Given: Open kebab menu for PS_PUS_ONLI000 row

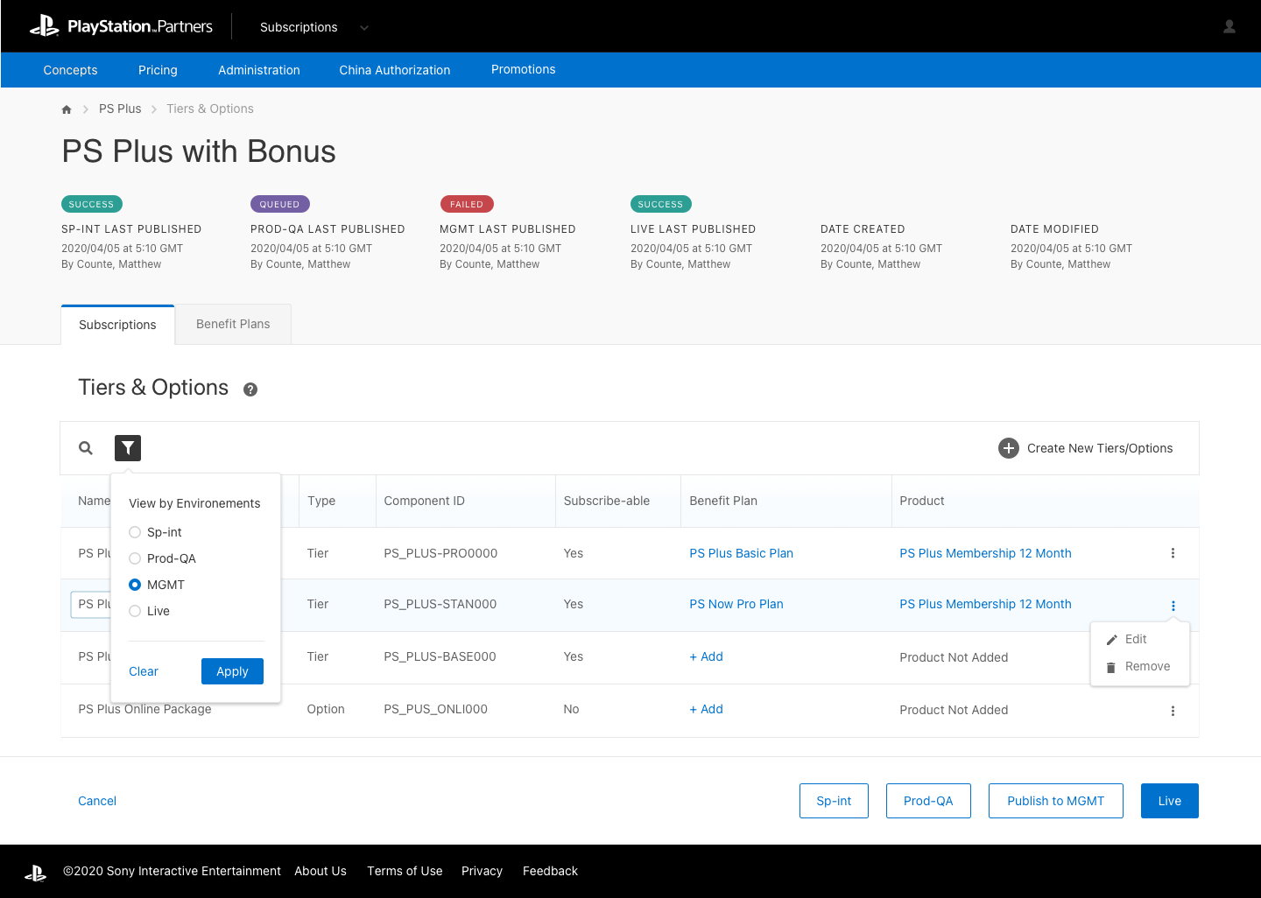Looking at the screenshot, I should point(1173,711).
